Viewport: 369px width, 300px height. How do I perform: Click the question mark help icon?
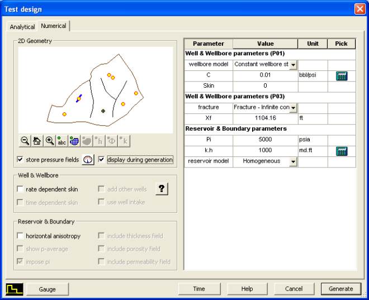pyautogui.click(x=161, y=189)
